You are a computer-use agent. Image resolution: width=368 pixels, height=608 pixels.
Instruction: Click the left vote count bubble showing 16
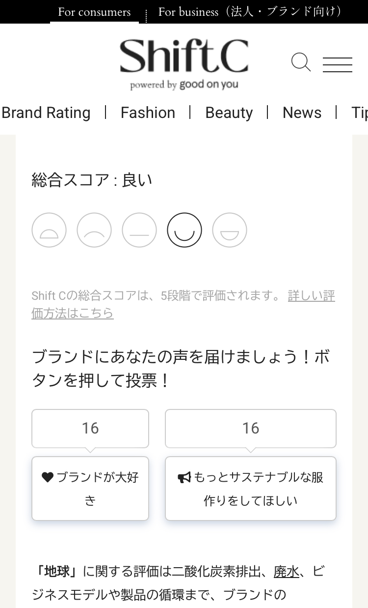[90, 428]
